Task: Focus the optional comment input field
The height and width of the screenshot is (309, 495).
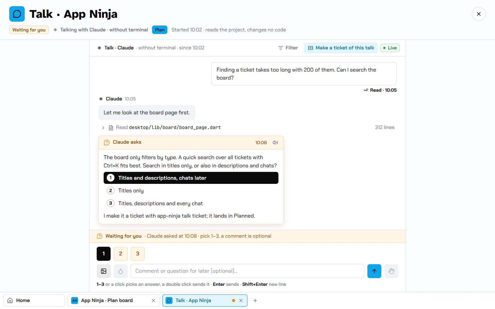Action: tap(247, 271)
